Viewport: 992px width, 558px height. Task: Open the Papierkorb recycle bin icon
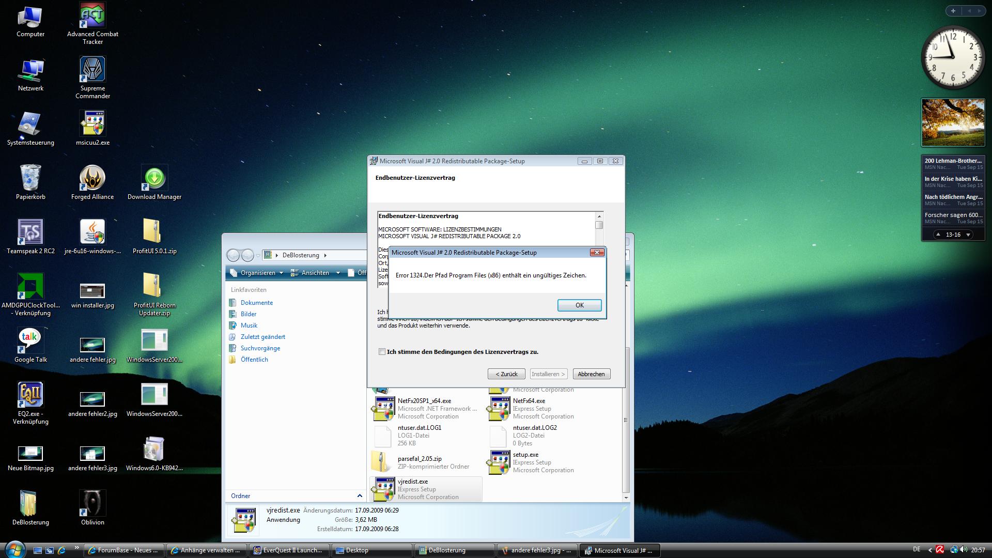point(30,178)
